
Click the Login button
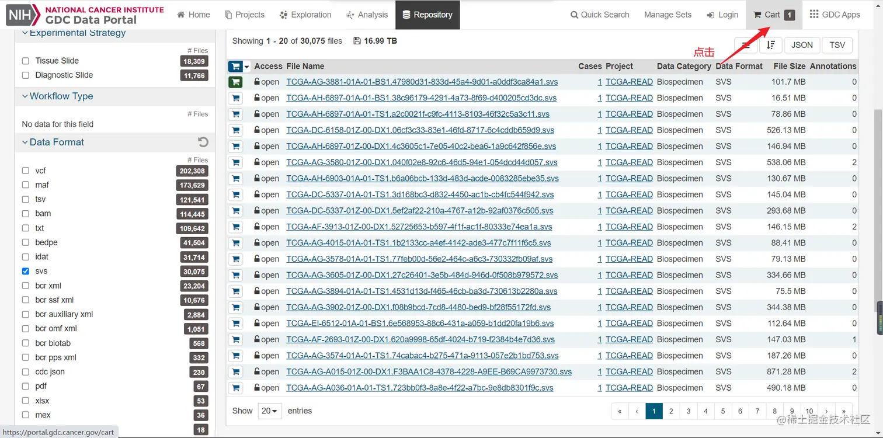(x=722, y=15)
